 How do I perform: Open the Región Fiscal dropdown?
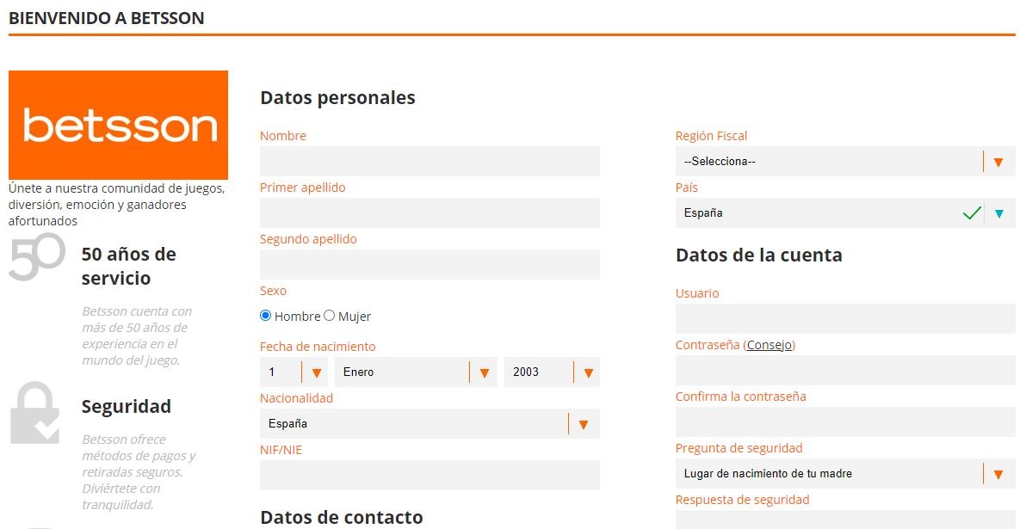[845, 161]
